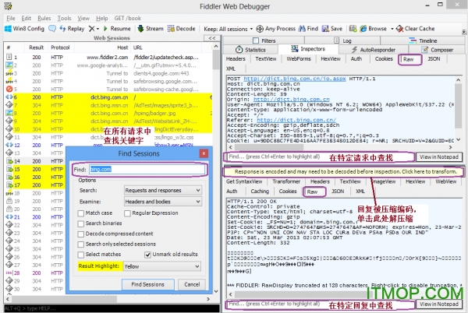Uncheck Unmark old results
Viewport: 468px width, 313px height.
coord(147,255)
